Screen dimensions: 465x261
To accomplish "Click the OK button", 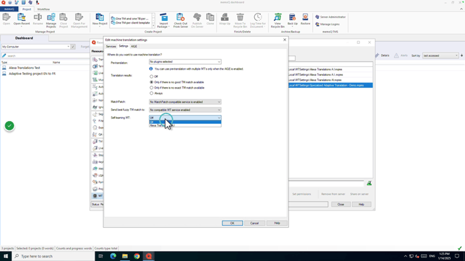I will click(x=232, y=223).
